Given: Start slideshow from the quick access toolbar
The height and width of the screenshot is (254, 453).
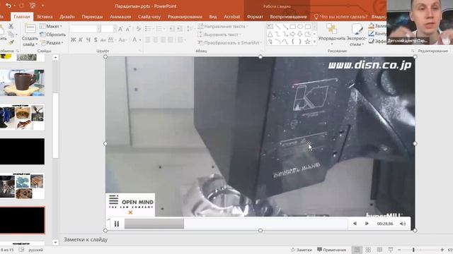Looking at the screenshot, I should (32, 6).
